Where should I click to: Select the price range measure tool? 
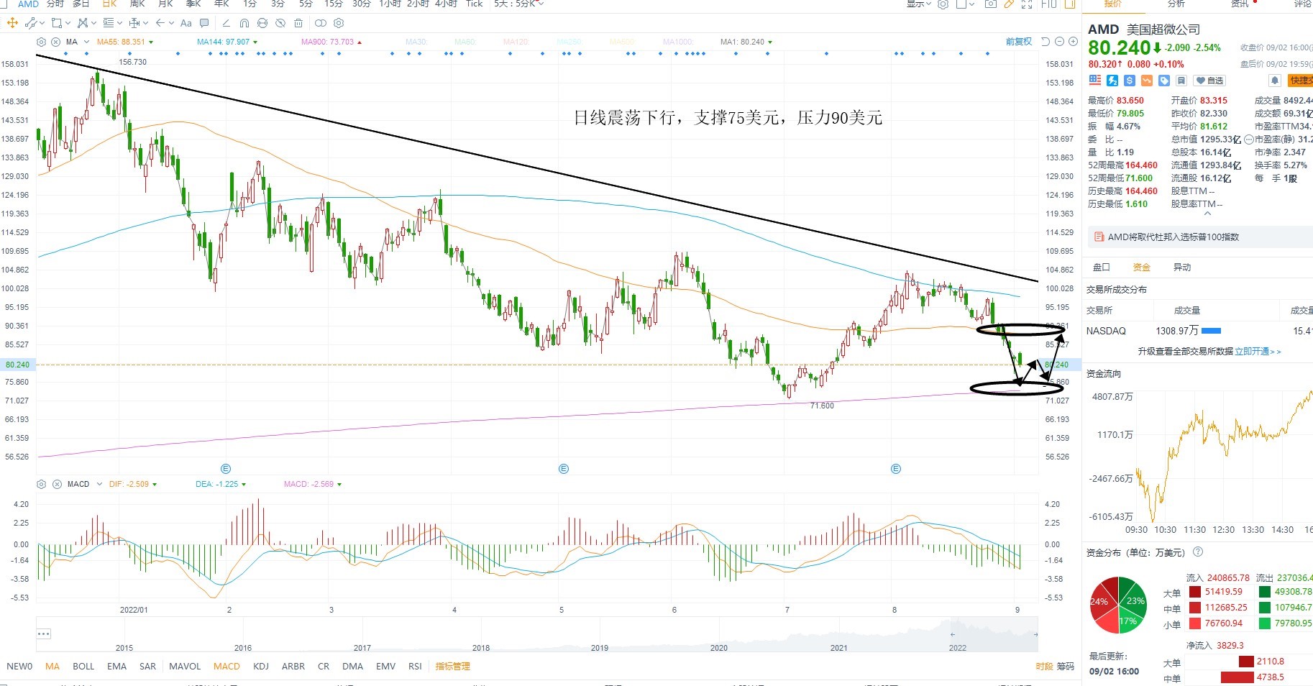[x=134, y=23]
